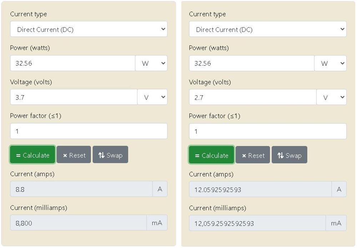Reset the left calculator form
The image size is (357, 248).
[74, 155]
